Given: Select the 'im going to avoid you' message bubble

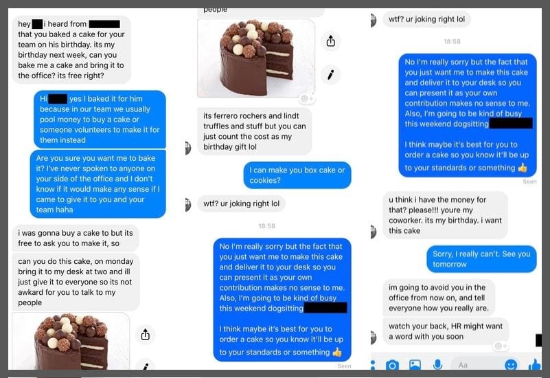Looking at the screenshot, I should pos(439,298).
